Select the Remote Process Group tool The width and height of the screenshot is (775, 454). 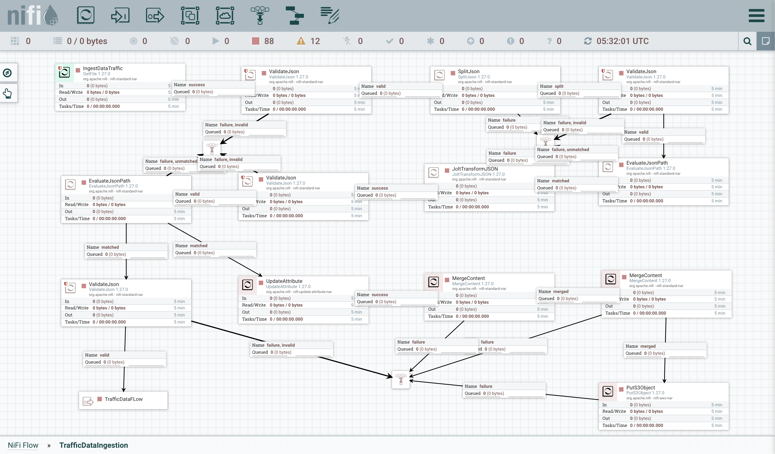click(x=225, y=15)
